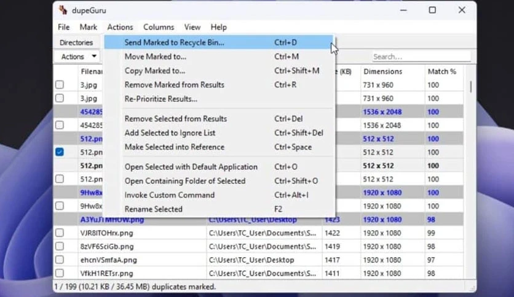514x297 pixels.
Task: Open the Help menu
Action: (218, 27)
